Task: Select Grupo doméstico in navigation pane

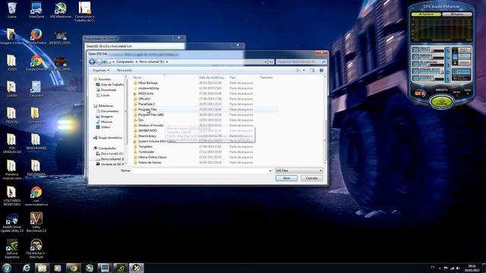Action: [108, 138]
